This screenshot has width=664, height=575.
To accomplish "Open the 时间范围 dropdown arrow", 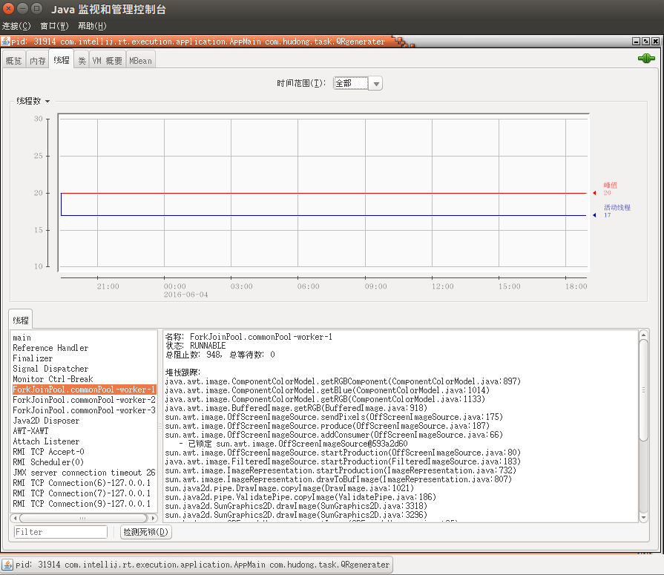I will click(375, 83).
